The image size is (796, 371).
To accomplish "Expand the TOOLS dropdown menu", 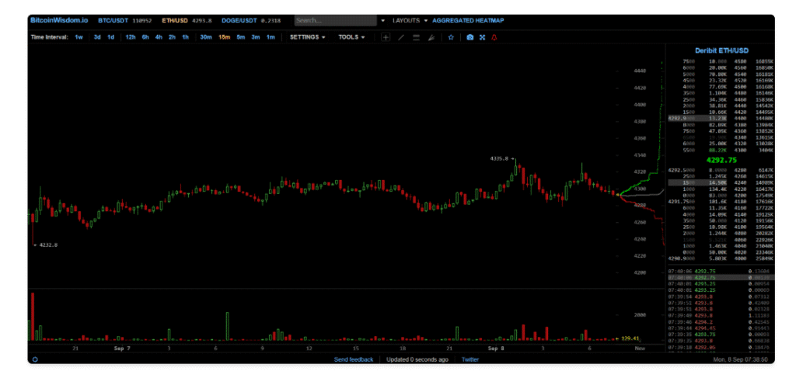I will (x=351, y=37).
